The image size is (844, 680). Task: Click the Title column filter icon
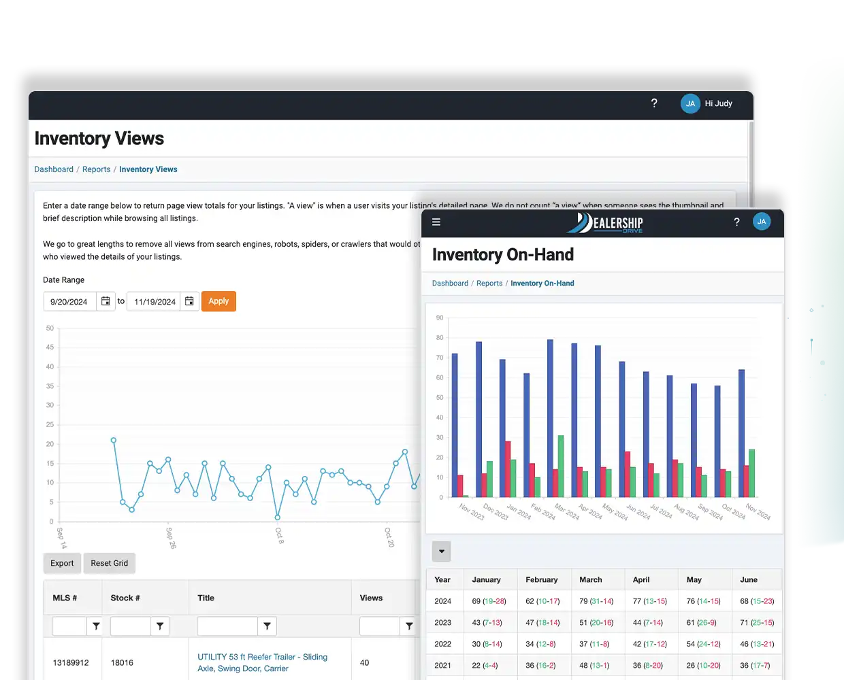coord(267,626)
